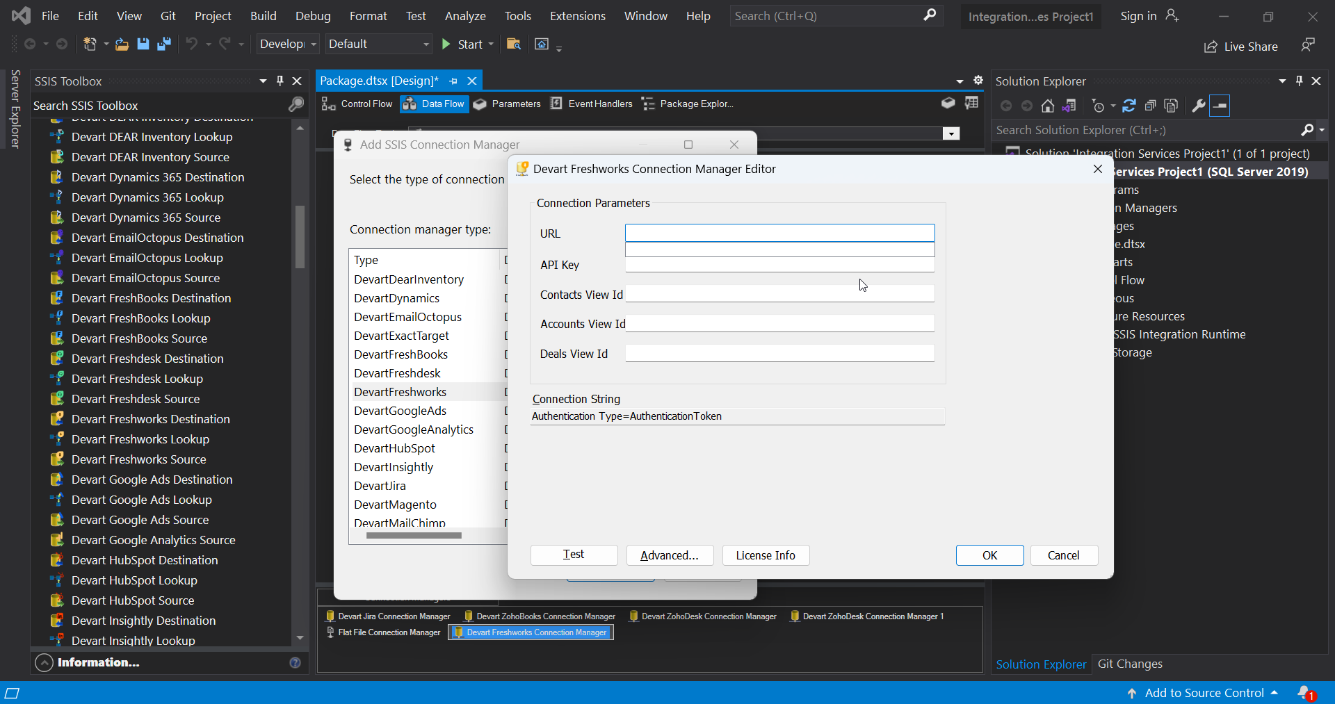This screenshot has height=704, width=1335.
Task: Click the Redo arrow icon
Action: pyautogui.click(x=225, y=44)
